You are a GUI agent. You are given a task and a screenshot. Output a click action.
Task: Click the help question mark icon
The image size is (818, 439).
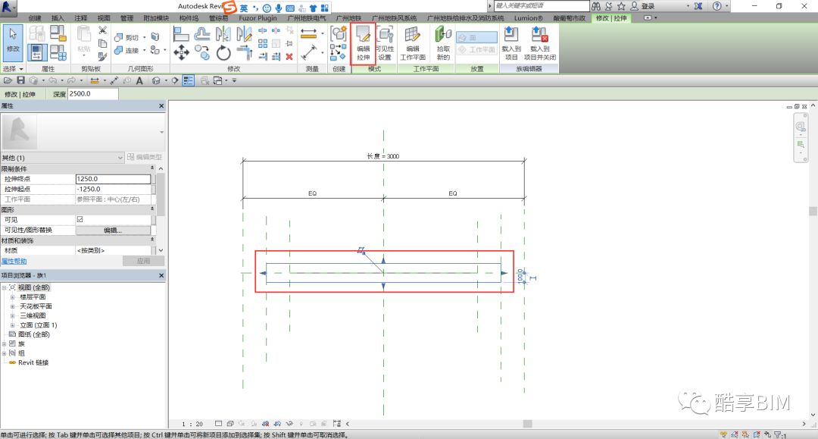coord(717,6)
